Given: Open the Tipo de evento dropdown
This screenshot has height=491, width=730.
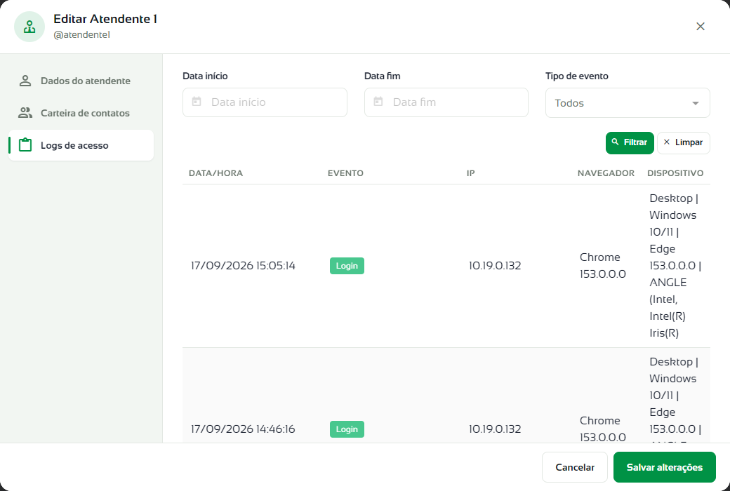Looking at the screenshot, I should [x=628, y=103].
